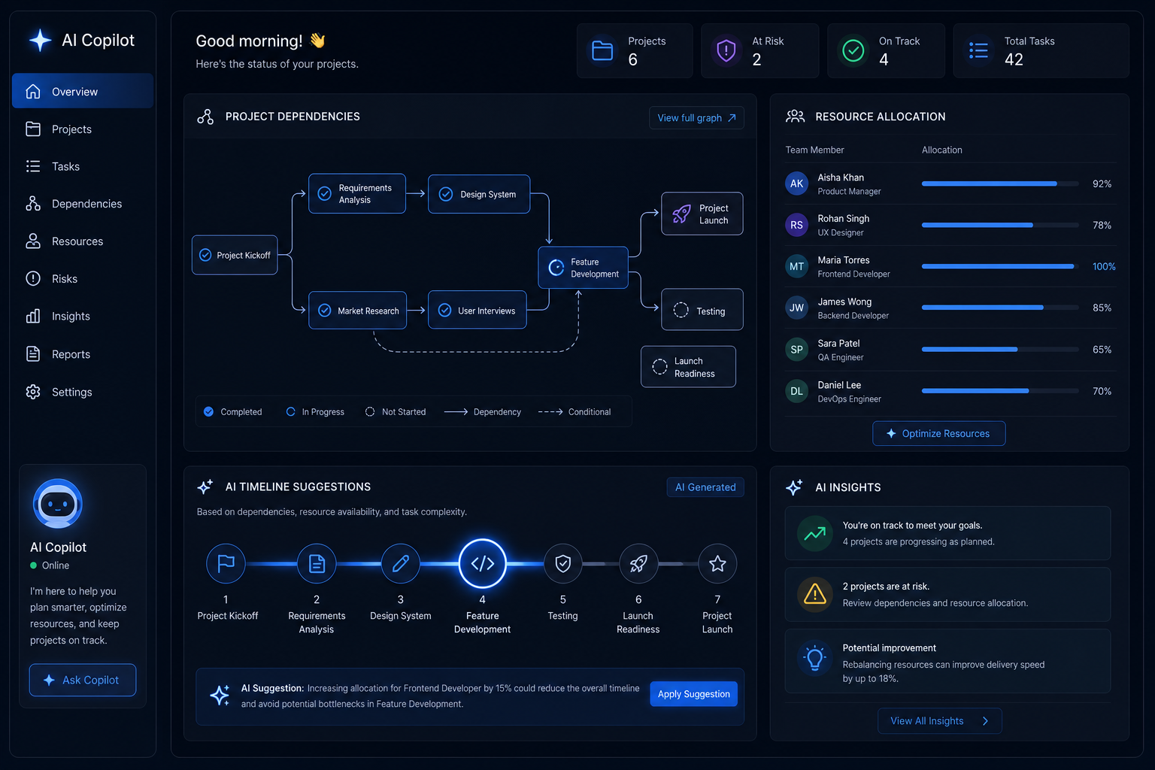
Task: Go to Tasks in the sidebar
Action: (83, 166)
